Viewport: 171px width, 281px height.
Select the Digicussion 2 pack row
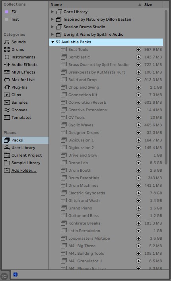point(106,148)
